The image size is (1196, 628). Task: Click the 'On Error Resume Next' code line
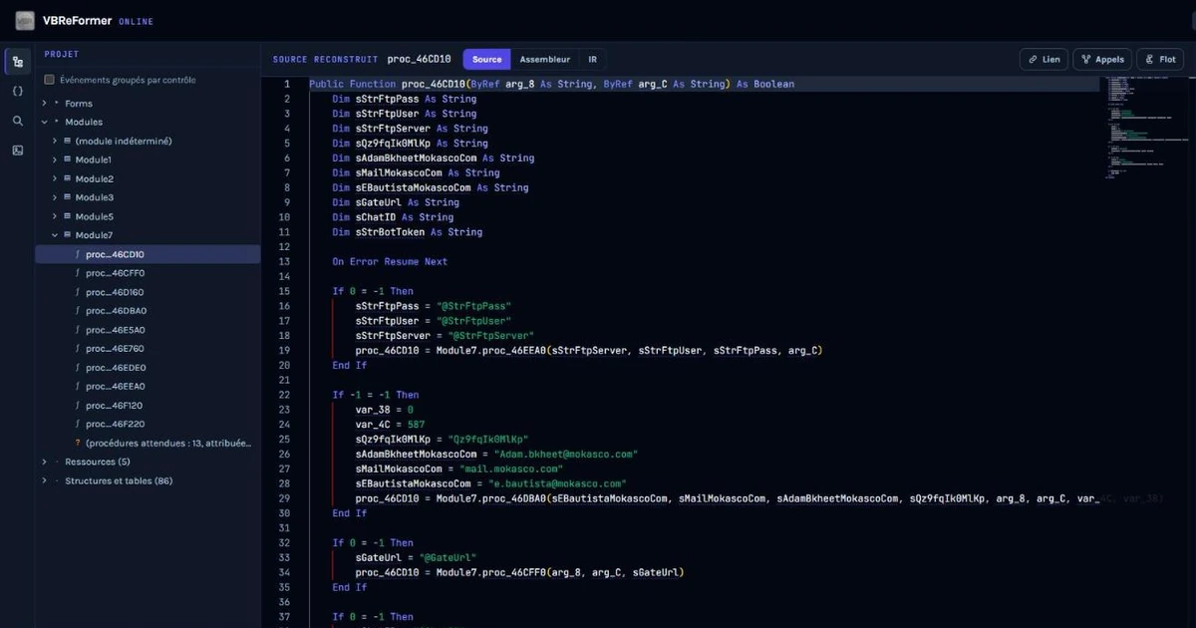pyautogui.click(x=390, y=261)
